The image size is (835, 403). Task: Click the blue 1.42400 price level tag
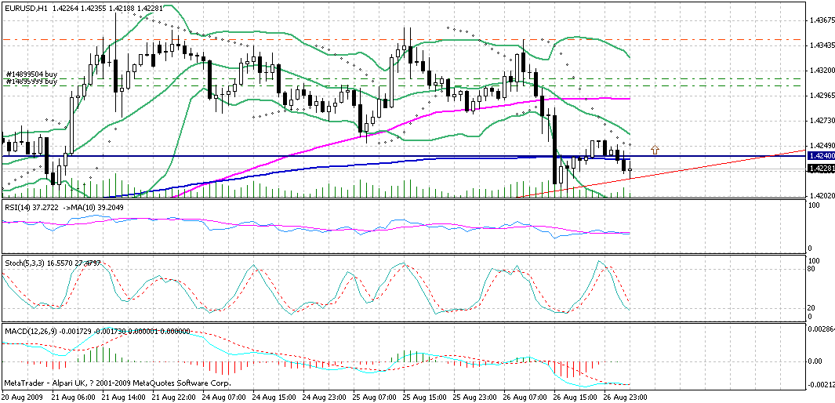(819, 156)
